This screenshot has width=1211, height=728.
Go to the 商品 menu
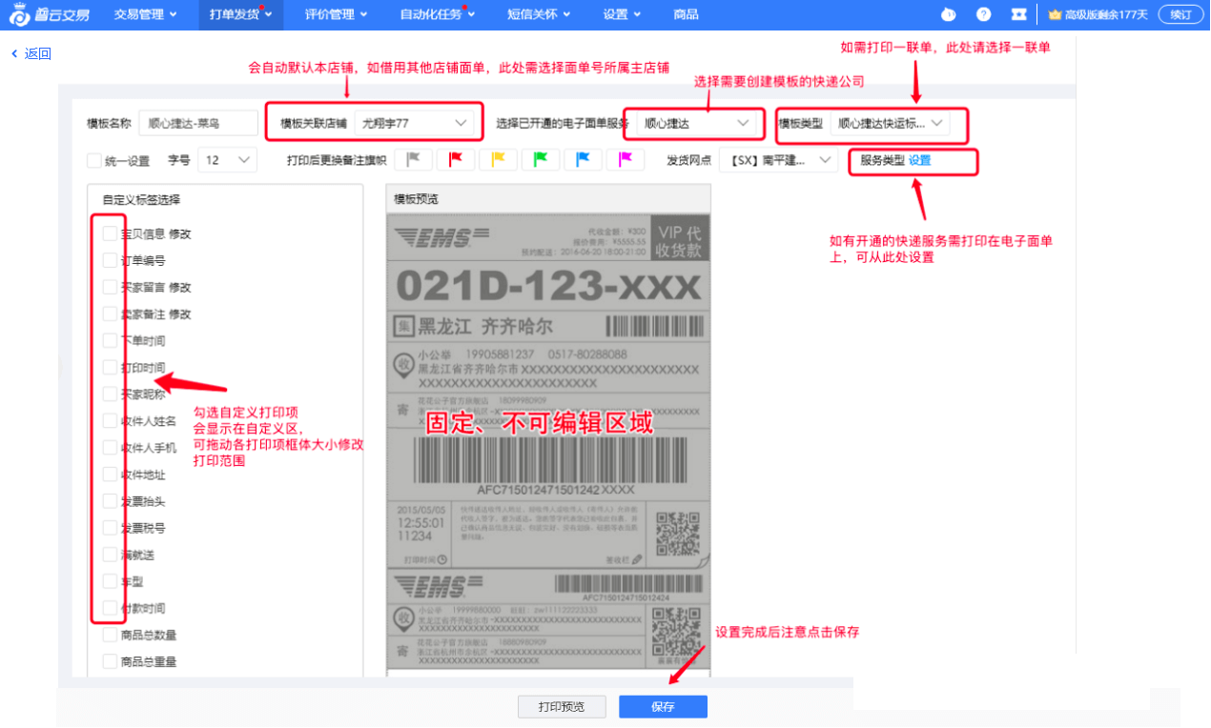[x=686, y=14]
